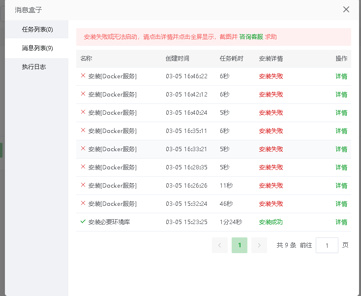Image resolution: width=361 pixels, height=296 pixels.
Task: Click the 操作 column header
Action: pos(341,59)
